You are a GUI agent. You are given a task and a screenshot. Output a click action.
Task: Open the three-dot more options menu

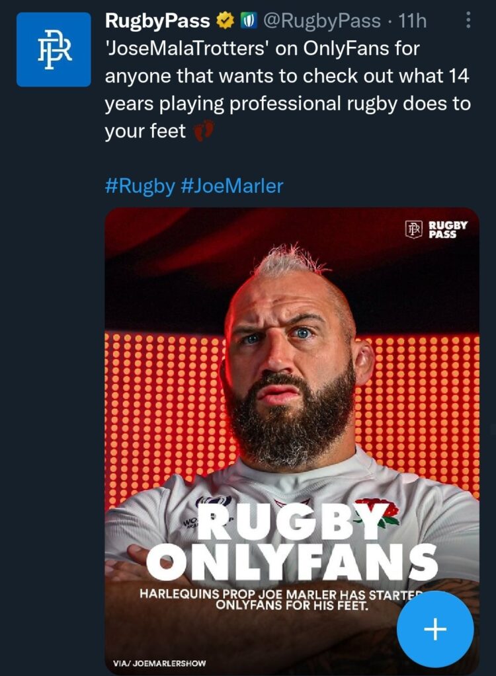coord(468,21)
